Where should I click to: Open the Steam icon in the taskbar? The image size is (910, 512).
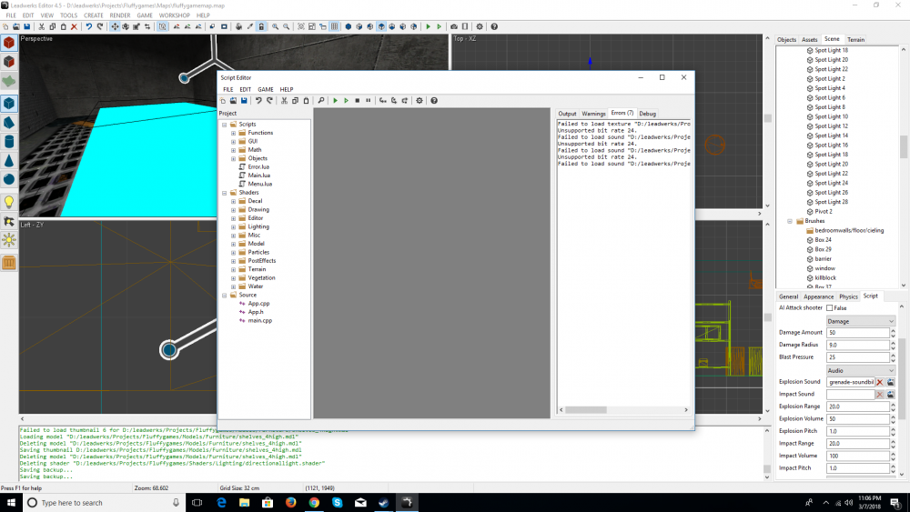384,502
